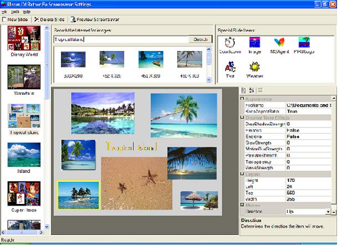Screen dimensions: 338x245
Task: Collapse the Display Time Effects category
Action: tap(242, 118)
